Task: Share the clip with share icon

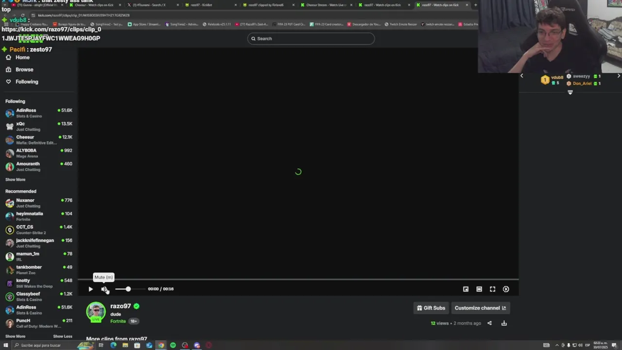Action: click(489, 323)
